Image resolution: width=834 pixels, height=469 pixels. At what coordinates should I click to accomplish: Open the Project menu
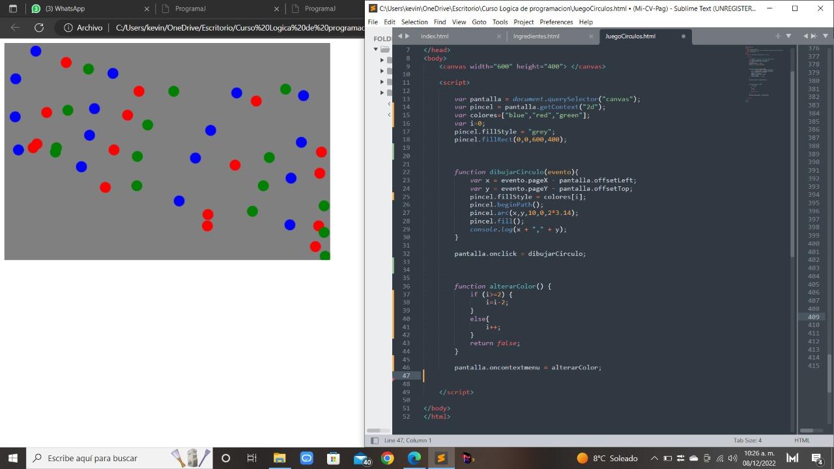point(524,22)
